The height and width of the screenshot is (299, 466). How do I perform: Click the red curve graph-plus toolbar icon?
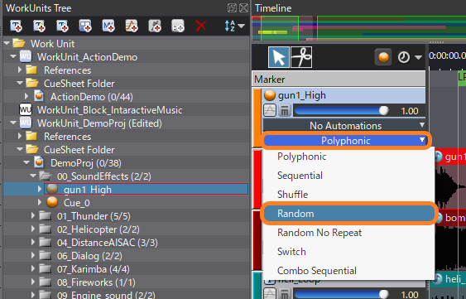[x=132, y=26]
